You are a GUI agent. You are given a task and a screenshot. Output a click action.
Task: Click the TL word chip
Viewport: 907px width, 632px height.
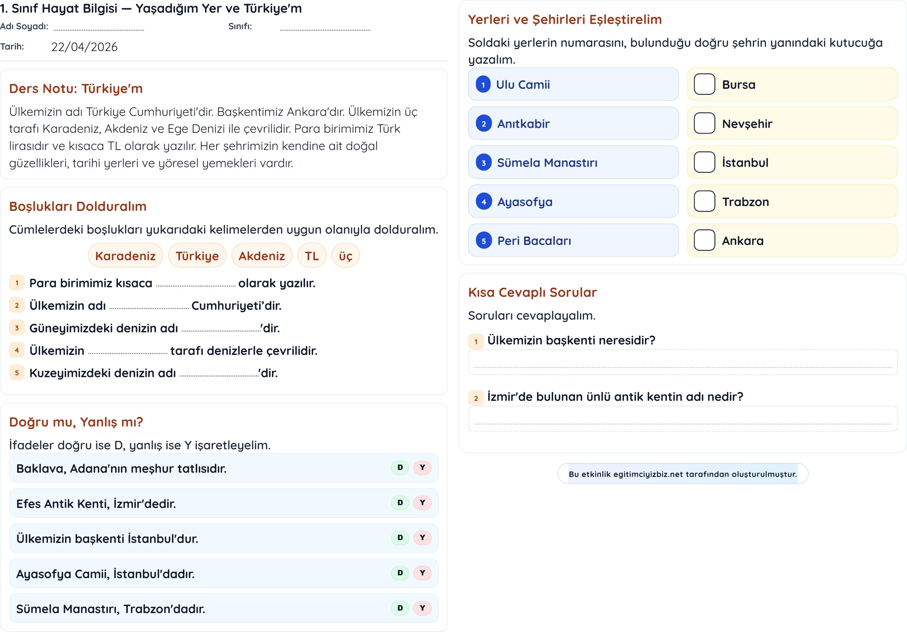coord(312,256)
